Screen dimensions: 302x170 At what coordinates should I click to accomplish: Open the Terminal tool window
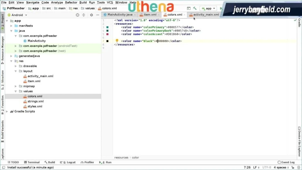32,162
